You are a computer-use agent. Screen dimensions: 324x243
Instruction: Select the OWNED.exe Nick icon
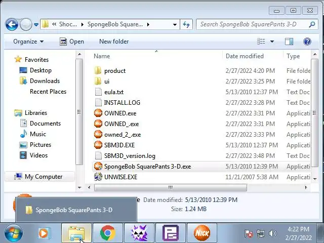click(98, 113)
